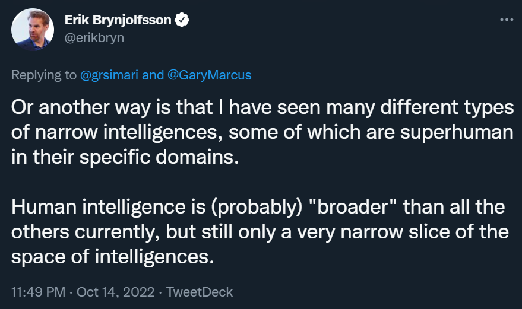Open the @erikbryn handle link
This screenshot has height=309, width=522.
click(94, 37)
